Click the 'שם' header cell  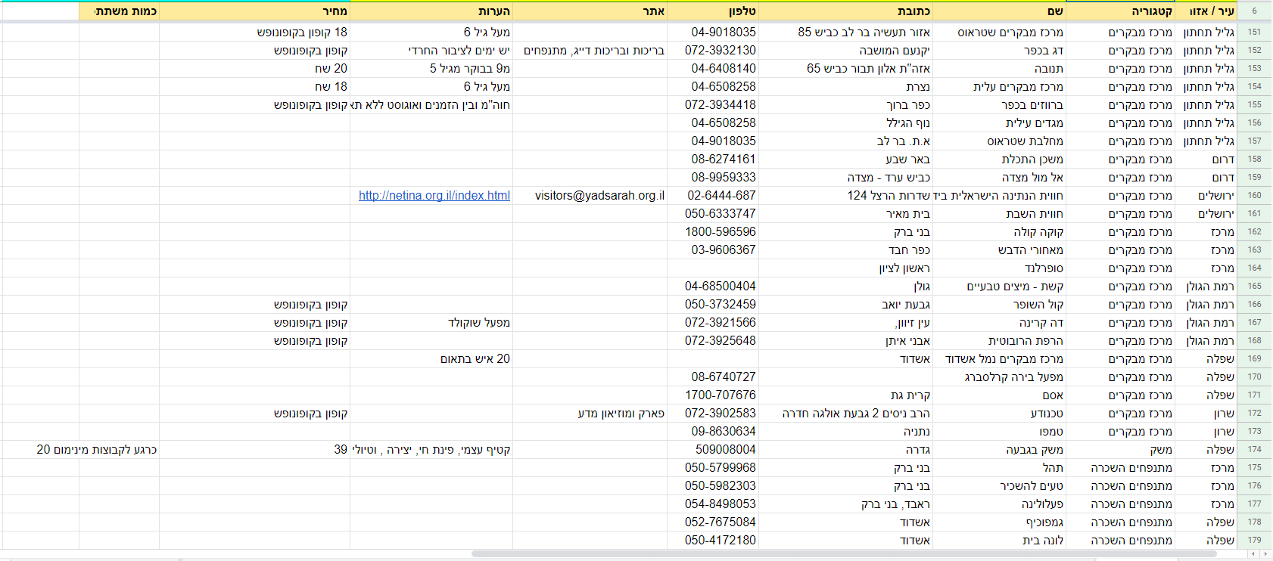999,11
